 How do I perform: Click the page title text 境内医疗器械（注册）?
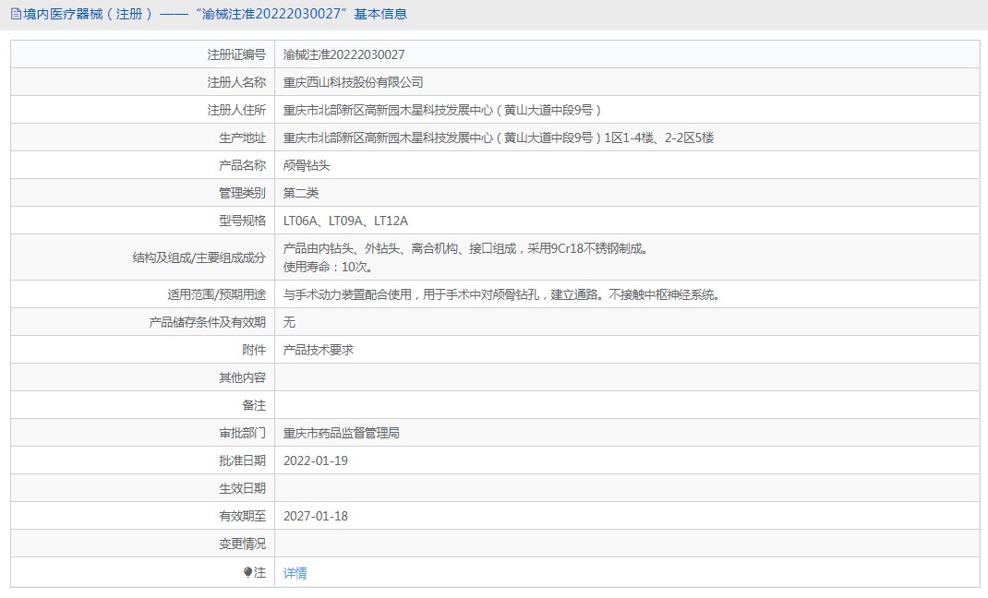(88, 14)
